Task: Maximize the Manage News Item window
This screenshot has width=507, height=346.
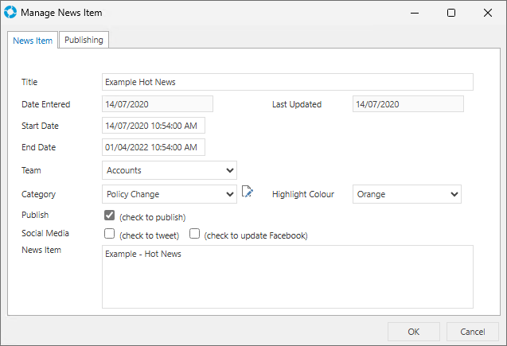Action: (451, 13)
